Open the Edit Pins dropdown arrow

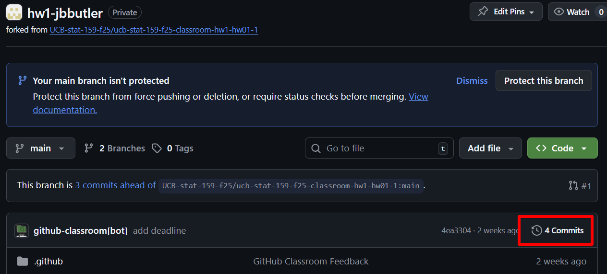532,12
